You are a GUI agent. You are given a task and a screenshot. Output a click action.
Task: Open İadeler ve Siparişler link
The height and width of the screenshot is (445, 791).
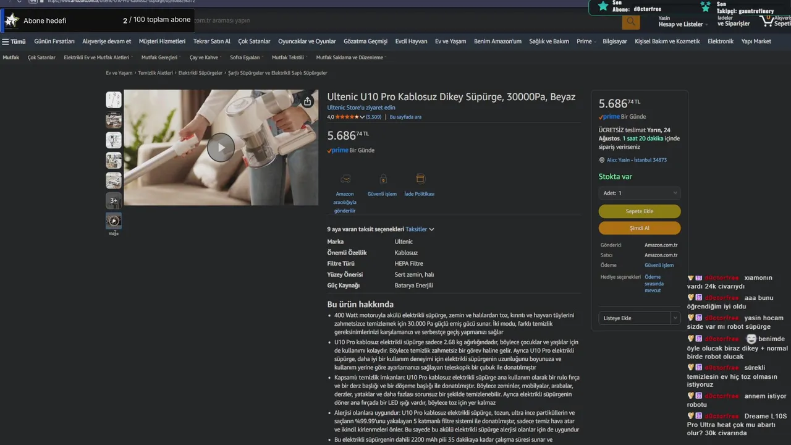(x=734, y=22)
